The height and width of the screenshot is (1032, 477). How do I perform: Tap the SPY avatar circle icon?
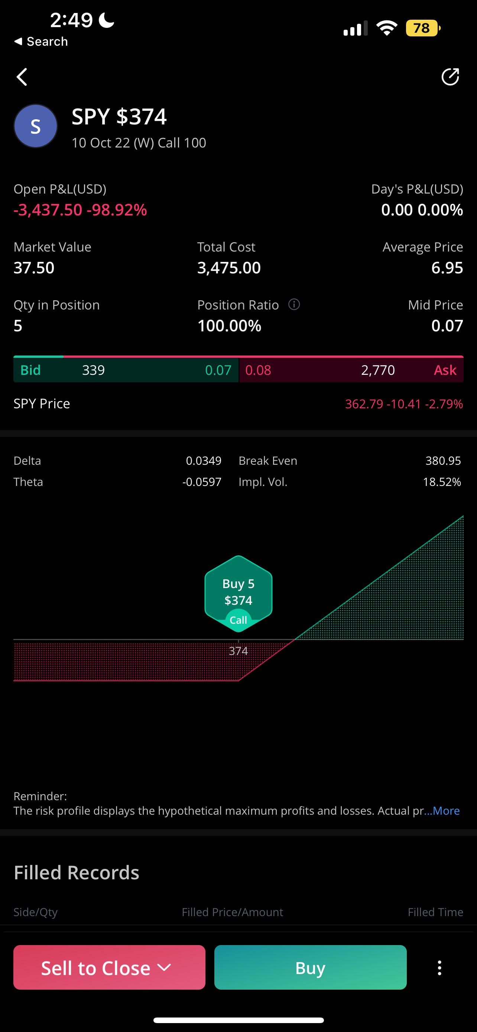pos(36,126)
